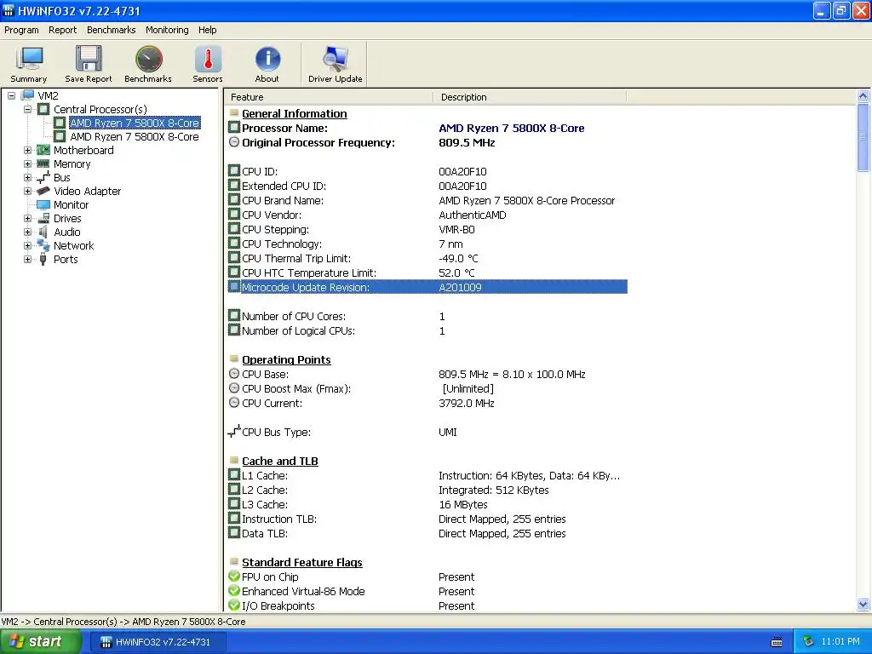Click the scrollbar up arrow
Image resolution: width=872 pixels, height=654 pixels.
tap(863, 95)
